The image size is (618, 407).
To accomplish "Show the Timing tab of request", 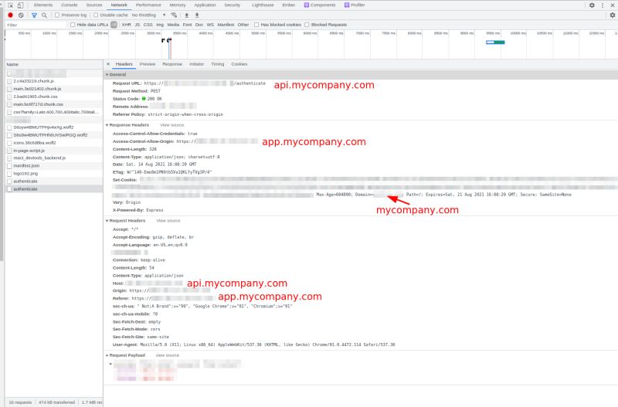I will tap(218, 64).
